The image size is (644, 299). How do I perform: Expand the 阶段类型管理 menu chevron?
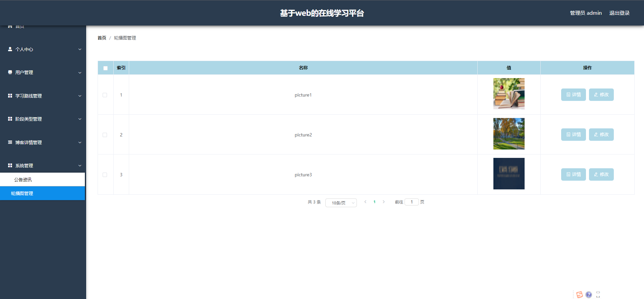(80, 119)
